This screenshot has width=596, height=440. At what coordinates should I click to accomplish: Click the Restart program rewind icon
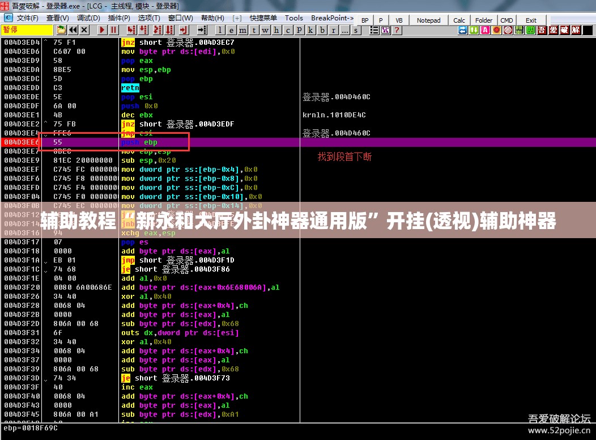[x=73, y=30]
